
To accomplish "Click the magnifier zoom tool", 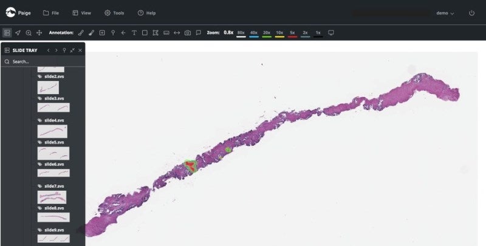I will point(29,33).
